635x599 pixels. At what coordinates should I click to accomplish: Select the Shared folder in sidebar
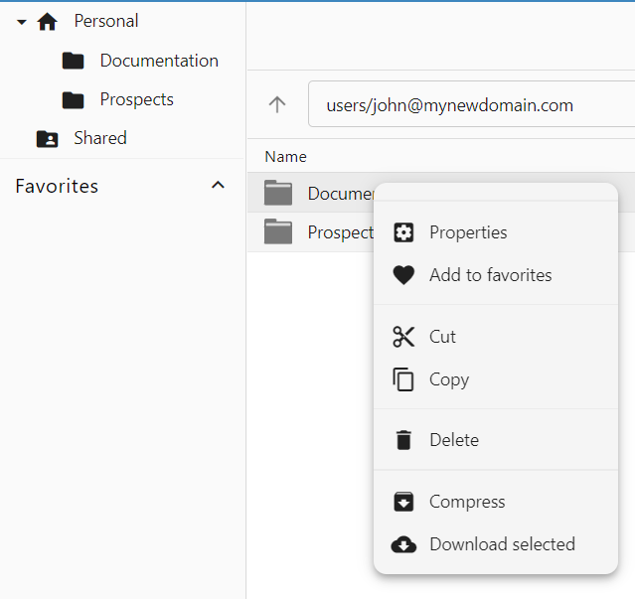coord(99,138)
